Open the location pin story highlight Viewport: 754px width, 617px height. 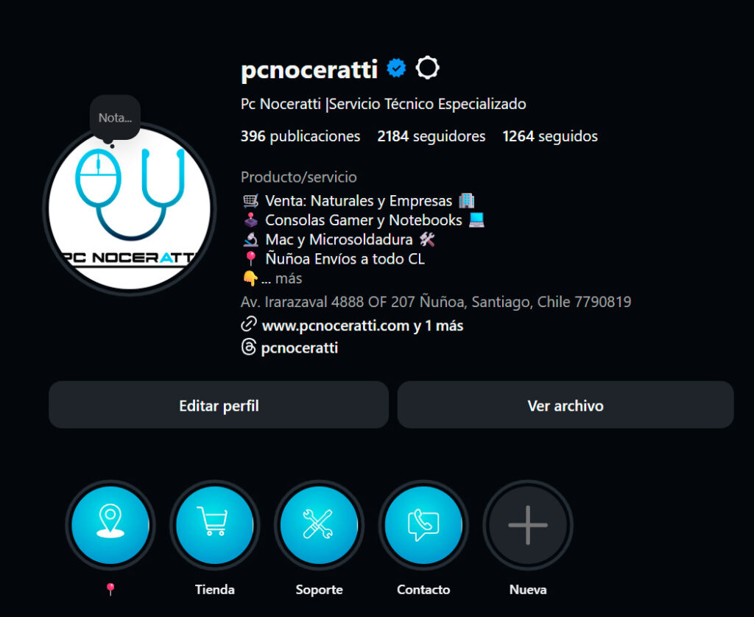(110, 525)
